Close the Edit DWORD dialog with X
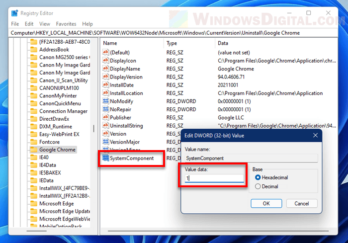The height and width of the screenshot is (243, 348). click(315, 135)
